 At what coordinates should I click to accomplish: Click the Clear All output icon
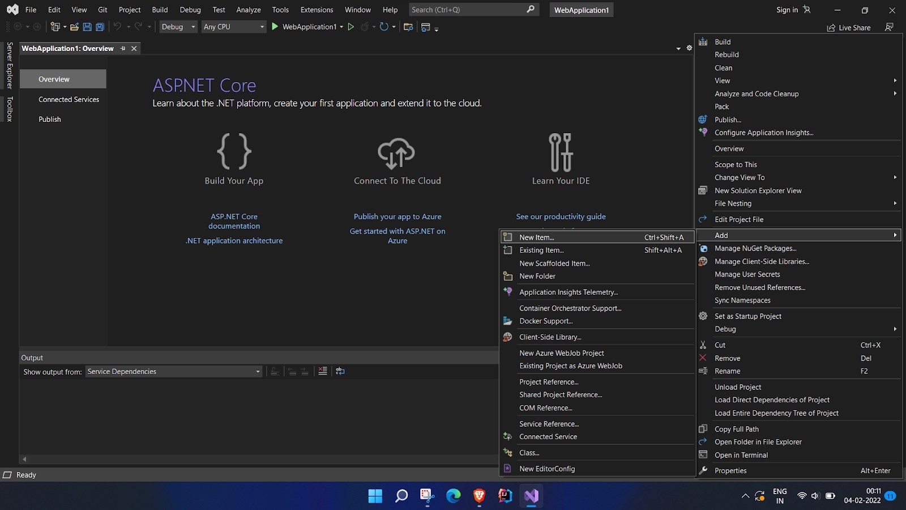tap(323, 371)
